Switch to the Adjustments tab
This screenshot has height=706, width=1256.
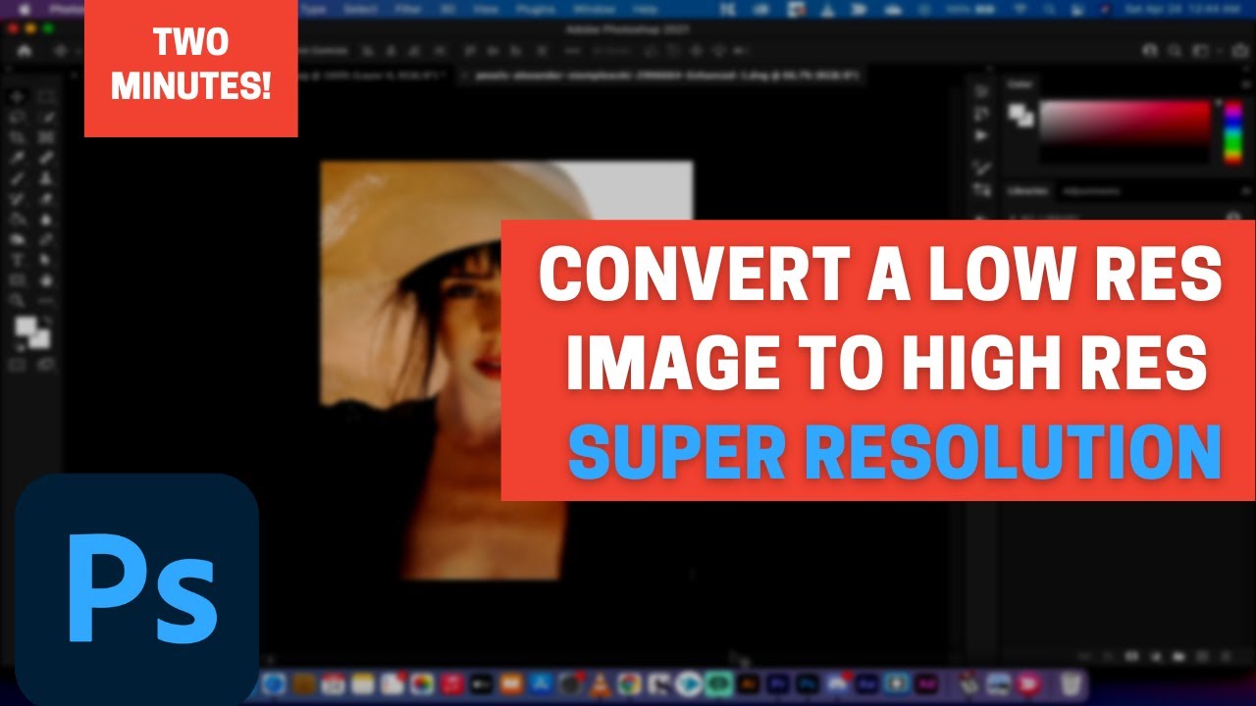tap(1094, 189)
